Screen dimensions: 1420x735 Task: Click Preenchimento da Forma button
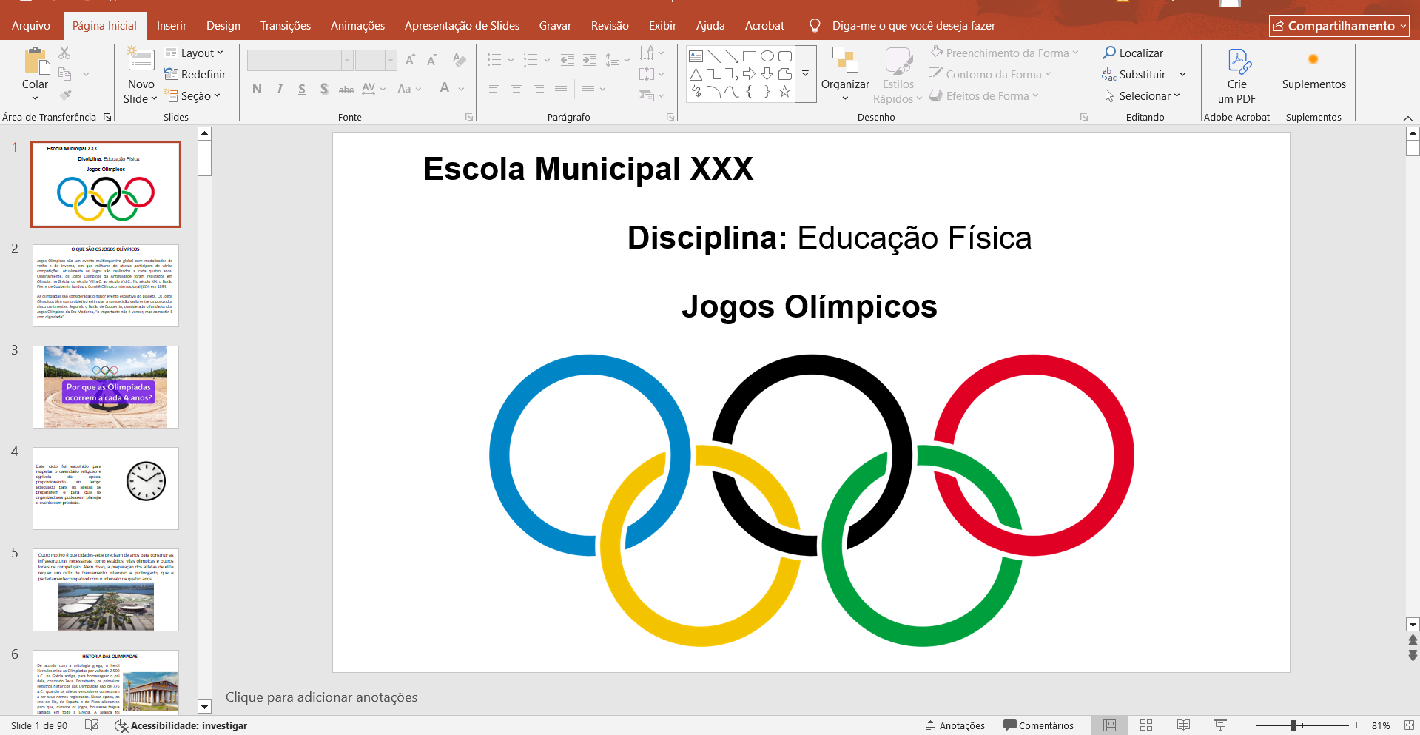point(1005,53)
